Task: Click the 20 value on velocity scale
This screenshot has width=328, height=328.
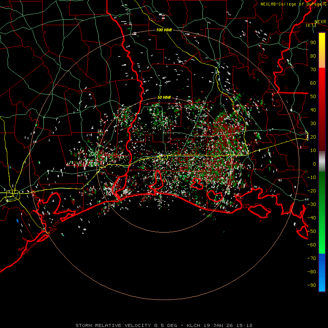Action: click(313, 137)
